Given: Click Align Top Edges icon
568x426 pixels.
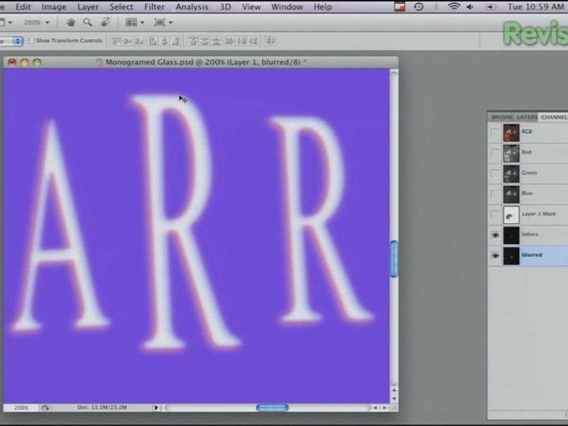Looking at the screenshot, I should 116,41.
